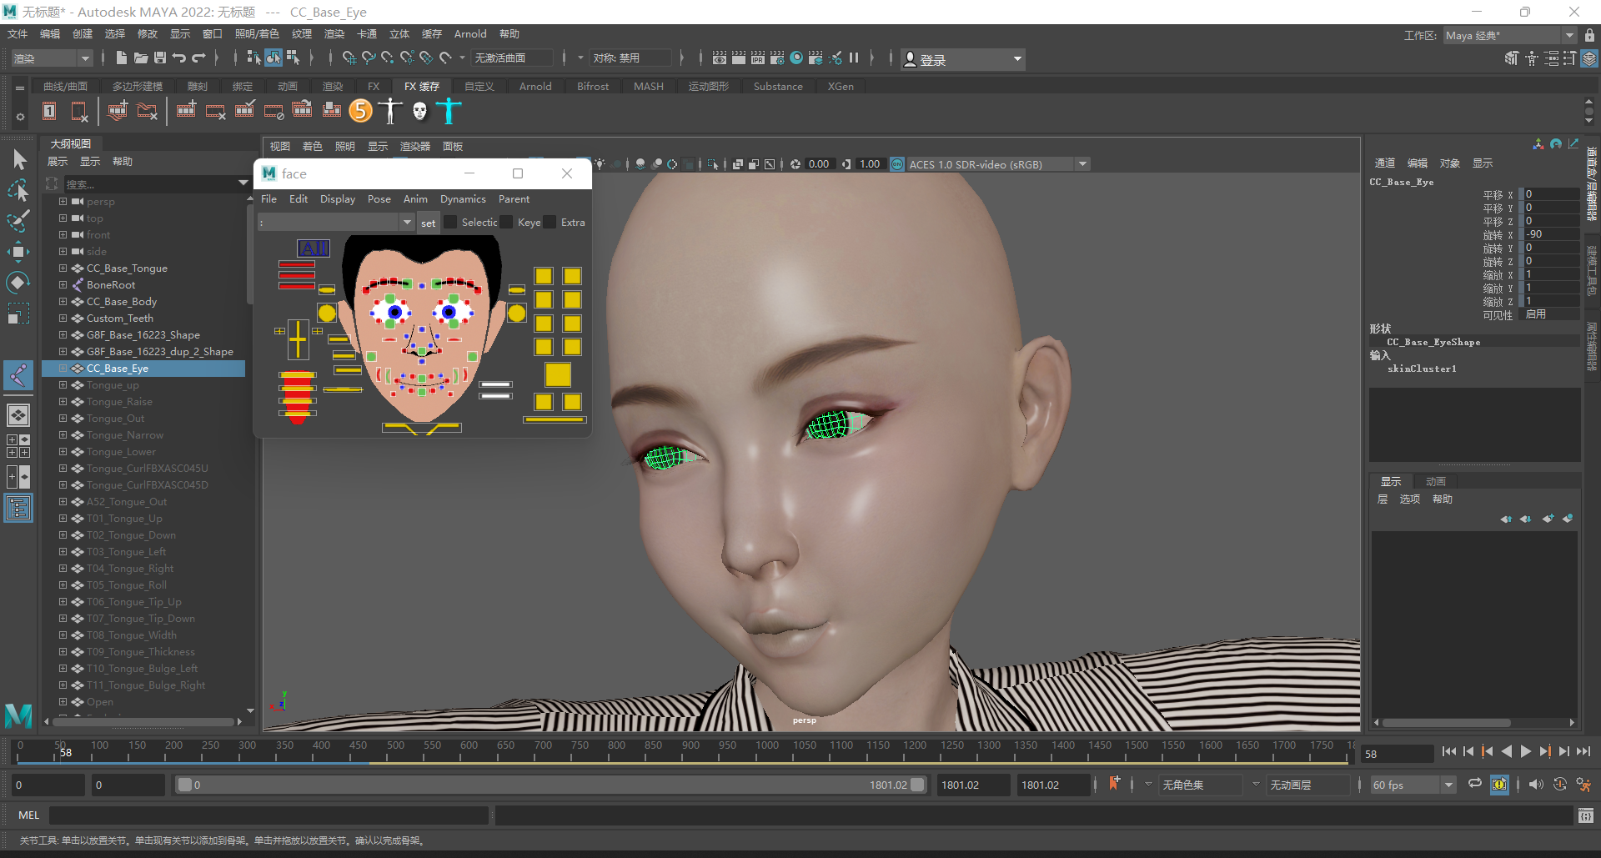Check the Keye checkbox in the face window
Image resolution: width=1601 pixels, height=858 pixels.
506,223
